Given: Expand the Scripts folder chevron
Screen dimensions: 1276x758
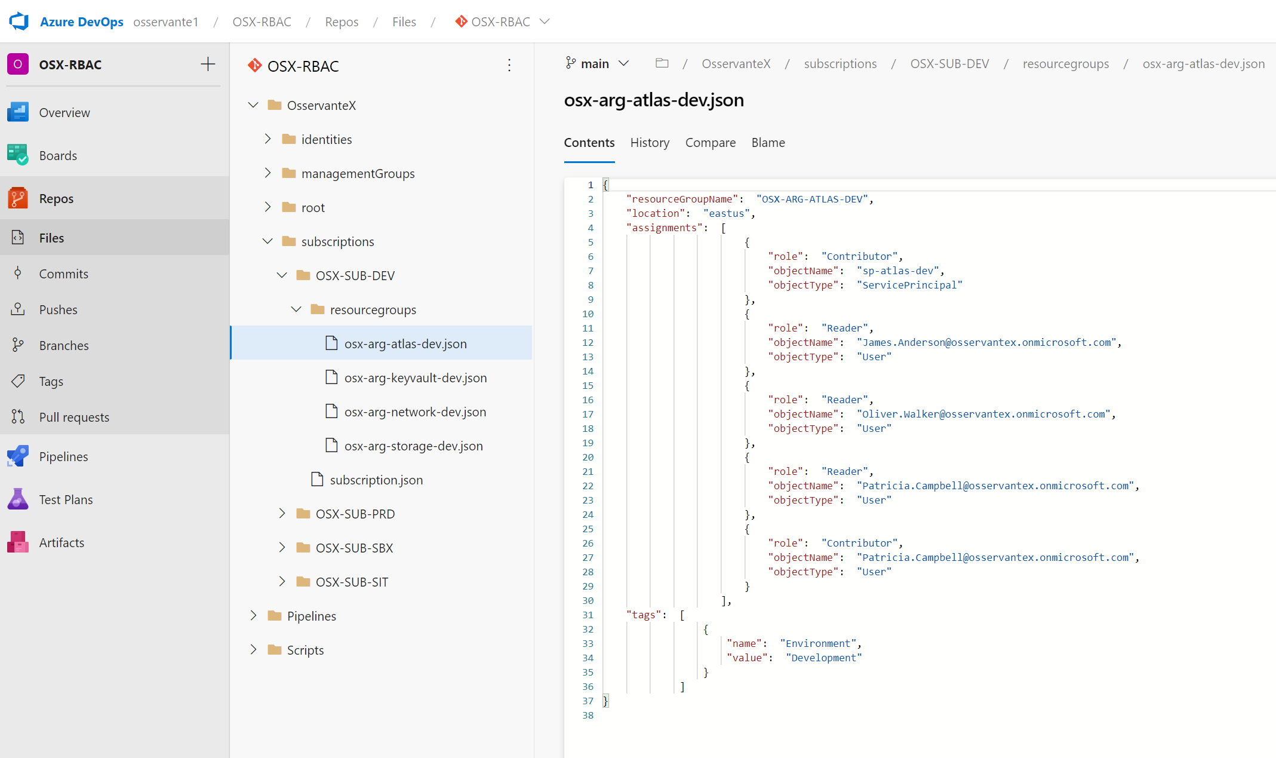Looking at the screenshot, I should pyautogui.click(x=253, y=650).
